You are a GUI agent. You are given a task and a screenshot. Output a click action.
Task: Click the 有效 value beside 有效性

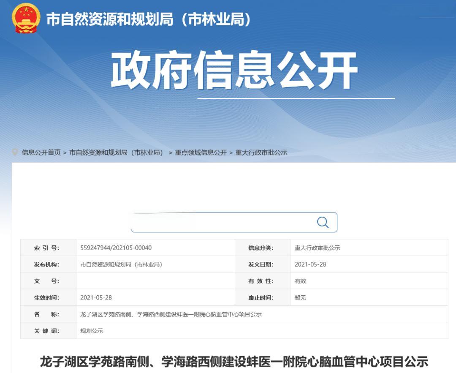300,281
